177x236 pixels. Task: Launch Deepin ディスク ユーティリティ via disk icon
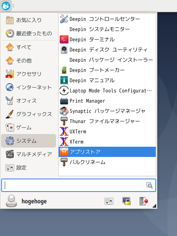pyautogui.click(x=64, y=50)
